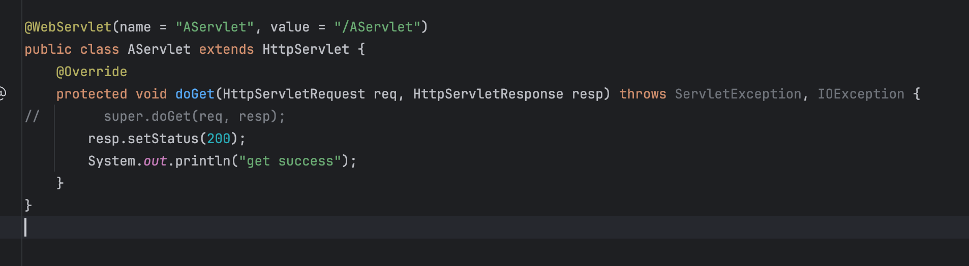969x266 pixels.
Task: Click the "/AServlet" URL string value
Action: (377, 27)
